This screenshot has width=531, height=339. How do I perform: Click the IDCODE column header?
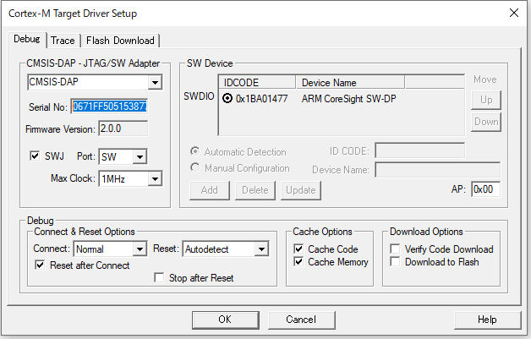(257, 82)
